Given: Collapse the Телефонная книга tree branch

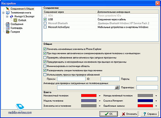Looking at the screenshot, I should point(3,13).
